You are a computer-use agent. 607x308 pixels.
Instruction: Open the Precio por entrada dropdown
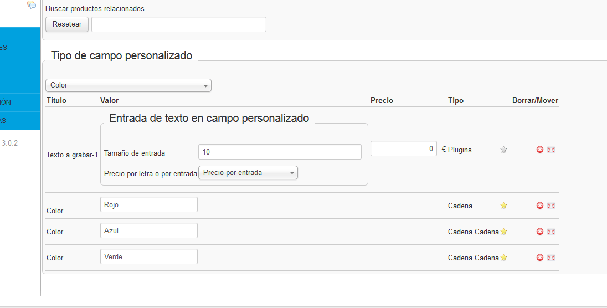[x=248, y=173]
